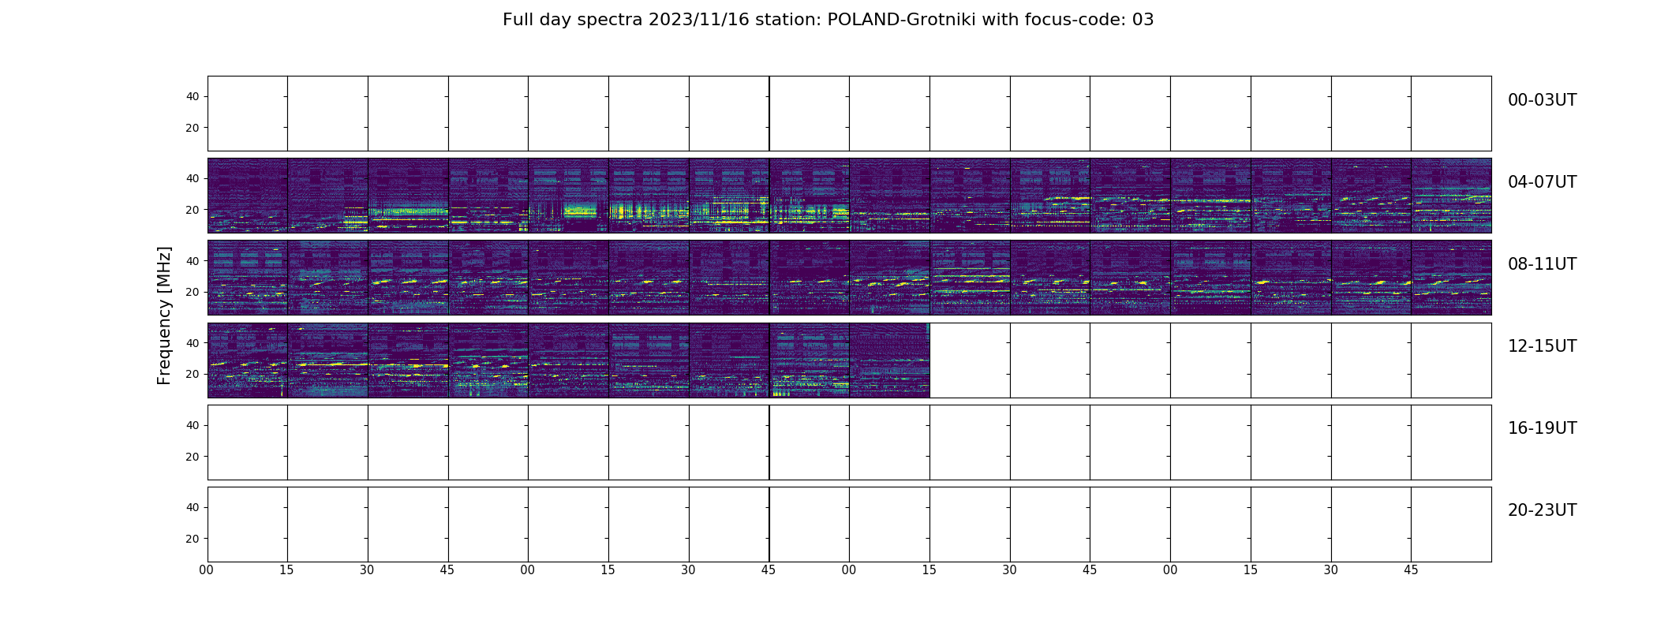Select the '16-19UT' row label

pyautogui.click(x=1542, y=428)
